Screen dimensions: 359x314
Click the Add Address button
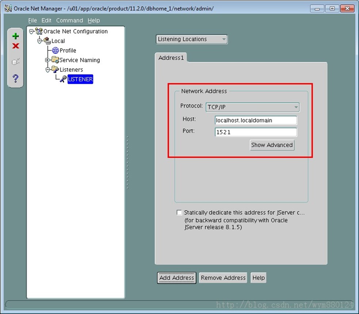176,278
